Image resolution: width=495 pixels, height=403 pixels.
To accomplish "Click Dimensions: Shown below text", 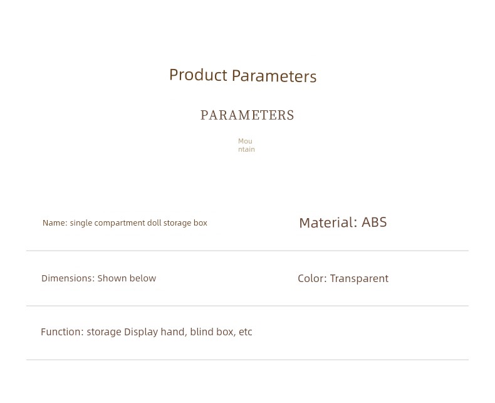I will tap(99, 278).
